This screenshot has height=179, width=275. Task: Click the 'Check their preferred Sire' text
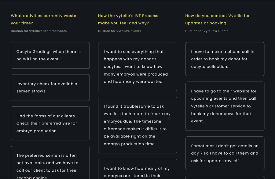pos(46,124)
